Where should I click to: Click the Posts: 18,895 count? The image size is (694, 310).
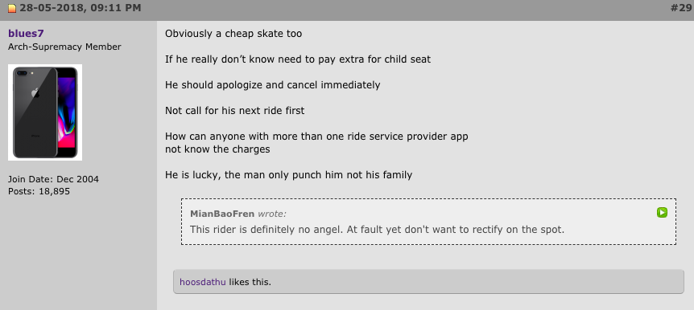tap(39, 192)
